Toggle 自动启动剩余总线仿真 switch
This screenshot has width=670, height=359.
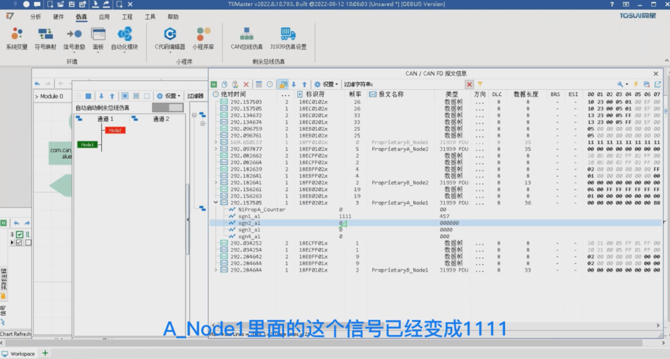(x=167, y=107)
